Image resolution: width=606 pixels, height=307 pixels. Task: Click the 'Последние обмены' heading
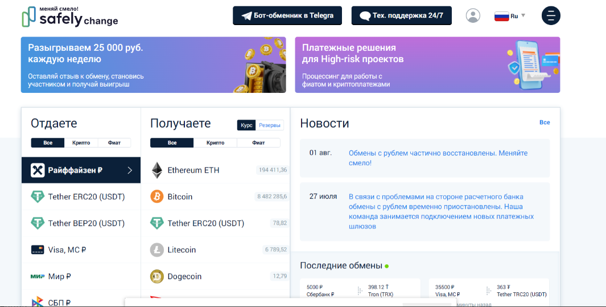click(x=341, y=266)
